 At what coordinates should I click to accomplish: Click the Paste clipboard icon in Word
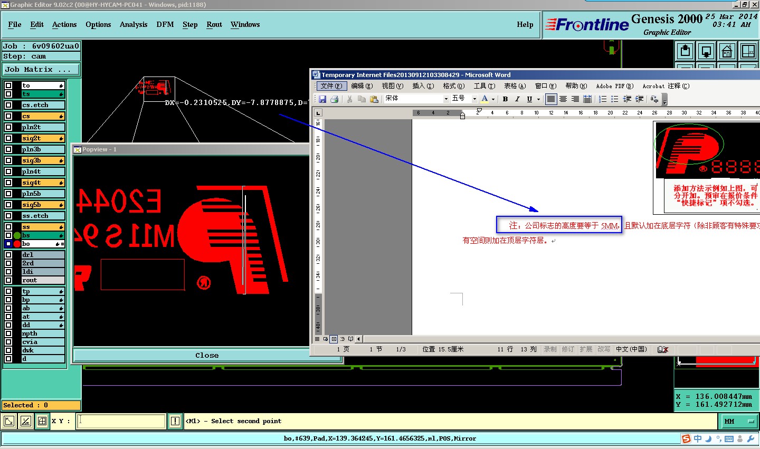tap(374, 99)
